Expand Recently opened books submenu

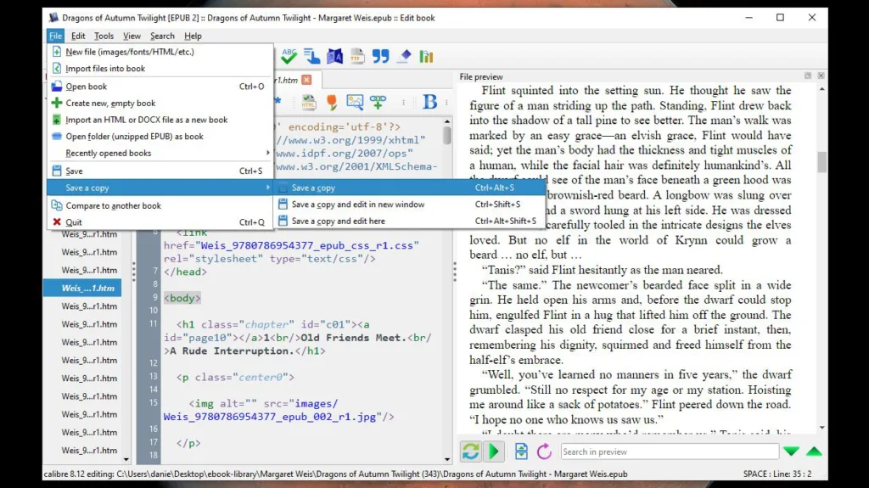(x=160, y=153)
